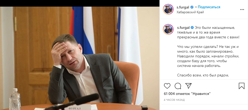Screen dimensions: 248x110
Task: Click the Подписаться follow link
Action: coord(209,7)
